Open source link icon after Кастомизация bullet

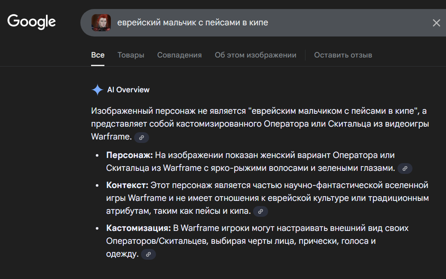click(x=148, y=254)
